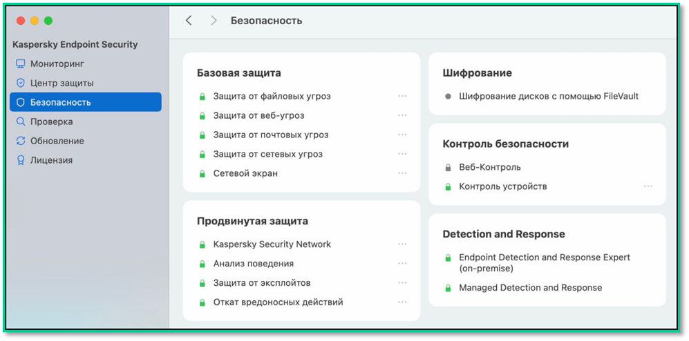Click the Managed Detection and Response label
Image resolution: width=689 pixels, height=341 pixels.
coord(530,288)
